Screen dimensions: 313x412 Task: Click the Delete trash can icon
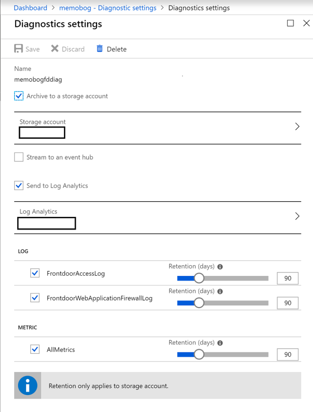(99, 48)
